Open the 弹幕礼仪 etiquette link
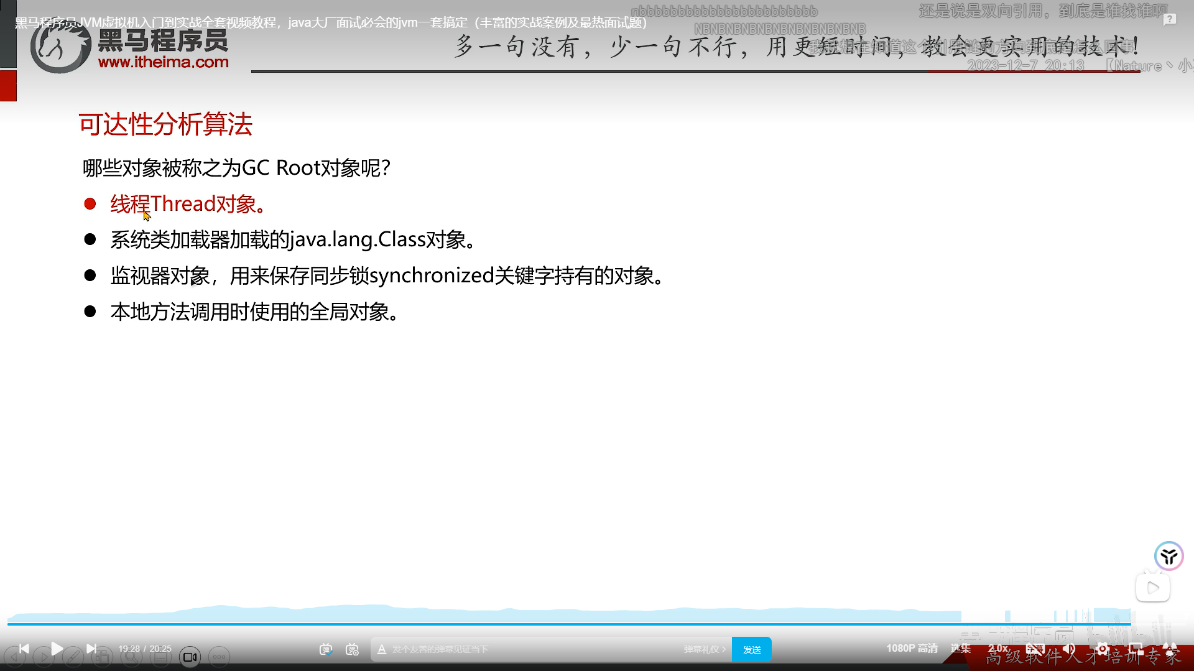The image size is (1194, 671). [705, 649]
